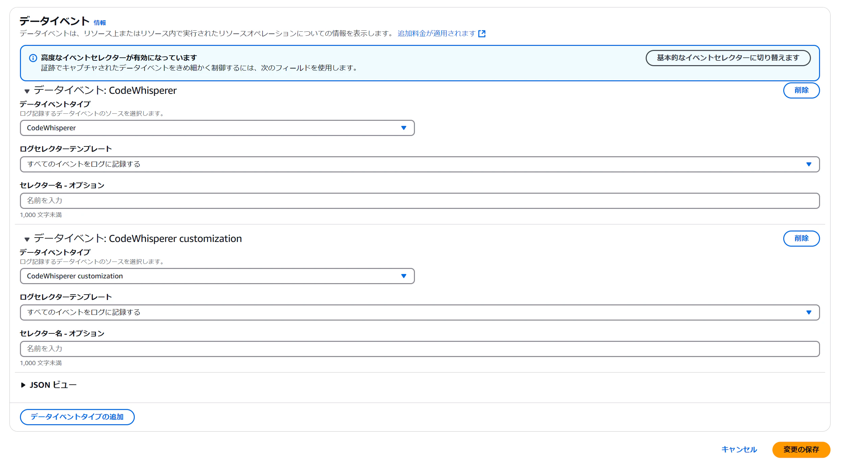
Task: Open the data event type dropdown showing CodeWhisperer
Action: [217, 128]
